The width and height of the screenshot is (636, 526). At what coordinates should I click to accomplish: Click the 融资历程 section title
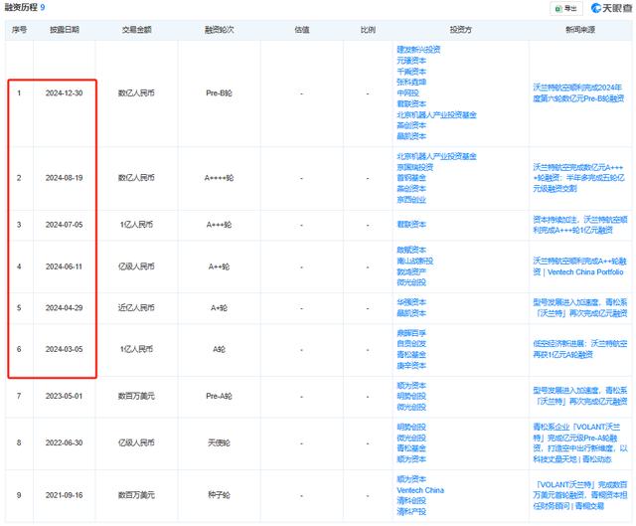[x=21, y=7]
